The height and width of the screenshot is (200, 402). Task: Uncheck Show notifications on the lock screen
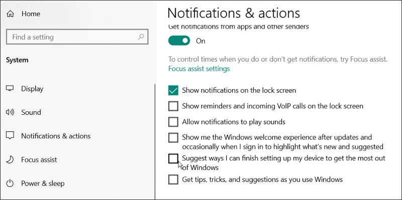coord(173,90)
